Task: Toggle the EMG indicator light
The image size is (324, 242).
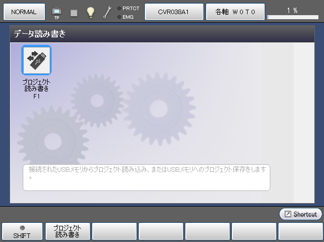Action: pyautogui.click(x=119, y=17)
